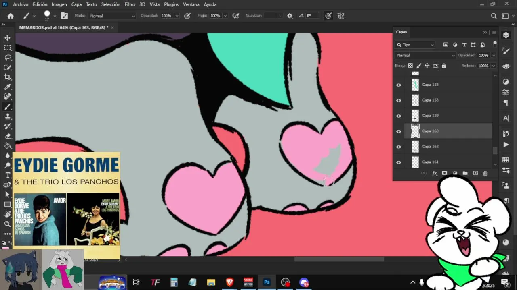This screenshot has width=517, height=290.
Task: Open the Imagen menu
Action: (59, 4)
